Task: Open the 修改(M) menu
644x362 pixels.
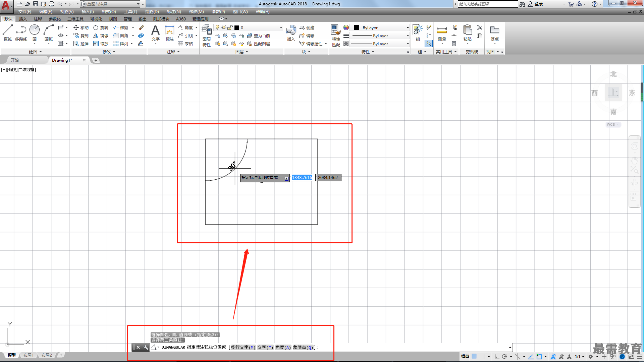Action: pyautogui.click(x=196, y=12)
